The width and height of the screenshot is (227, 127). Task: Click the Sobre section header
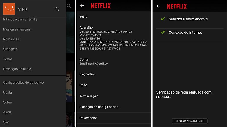click(83, 17)
